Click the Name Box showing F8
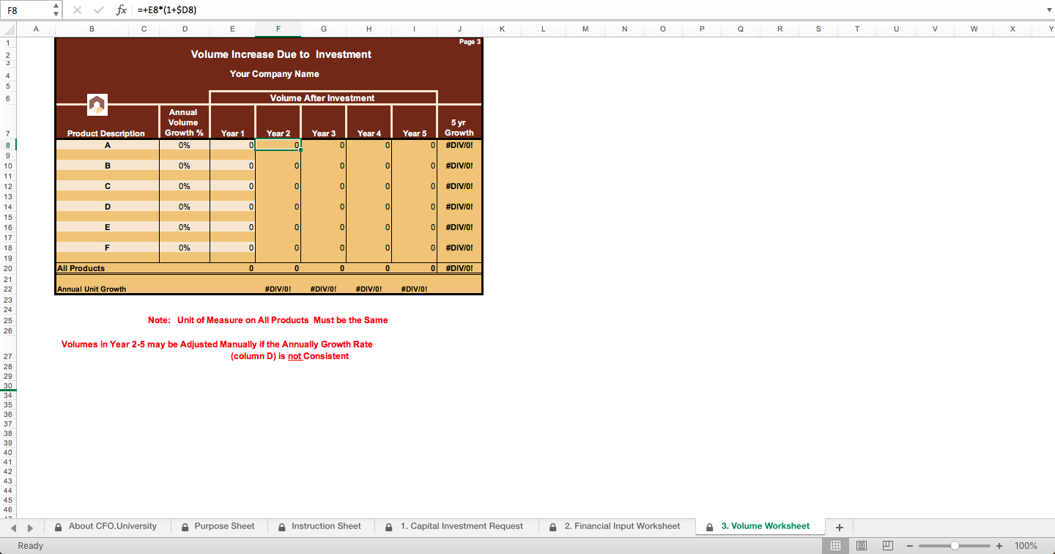The height and width of the screenshot is (554, 1055). click(27, 10)
